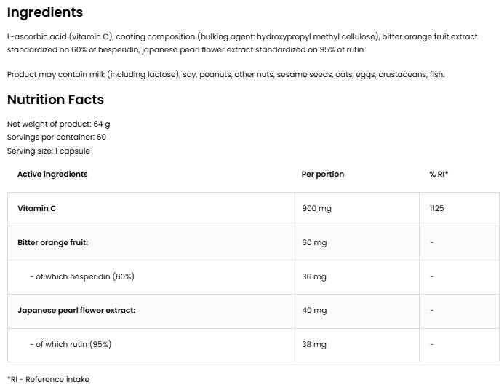Click the 36 mg hesperidin value
The height and width of the screenshot is (390, 504).
click(x=314, y=276)
